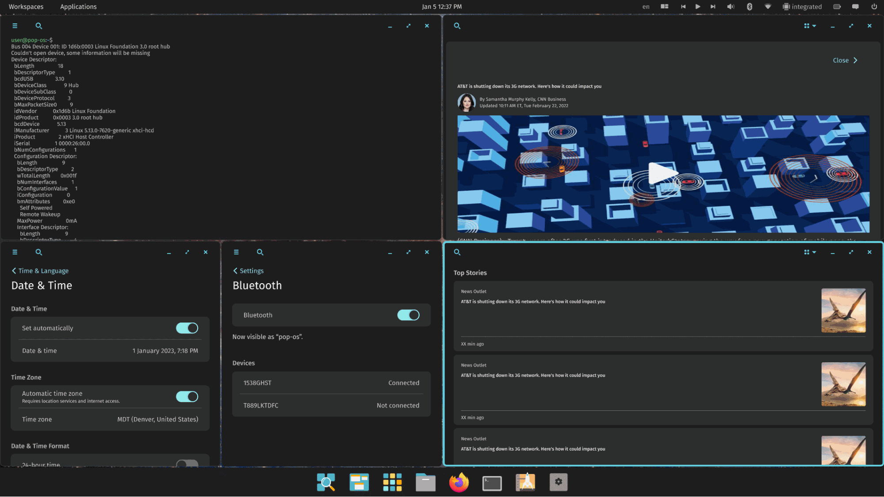Viewport: 884px width, 497px height.
Task: Click the notes/sticky application icon in dock
Action: pos(524,482)
